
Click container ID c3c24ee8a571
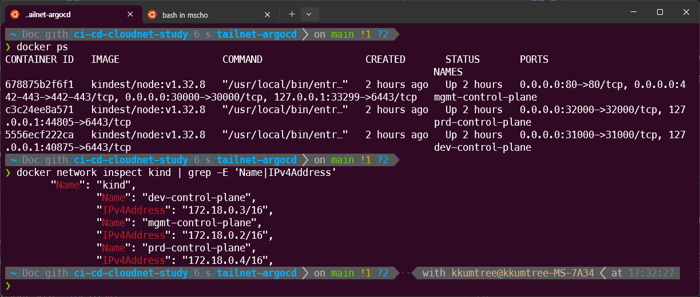pyautogui.click(x=39, y=110)
